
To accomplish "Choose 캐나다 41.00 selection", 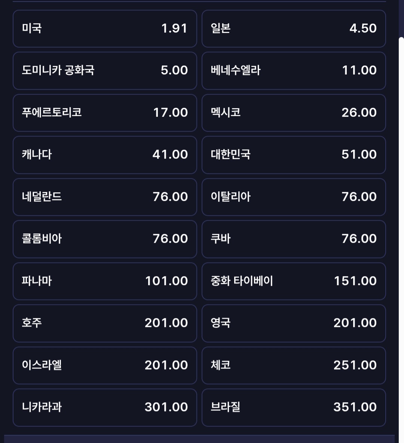I will (x=105, y=155).
